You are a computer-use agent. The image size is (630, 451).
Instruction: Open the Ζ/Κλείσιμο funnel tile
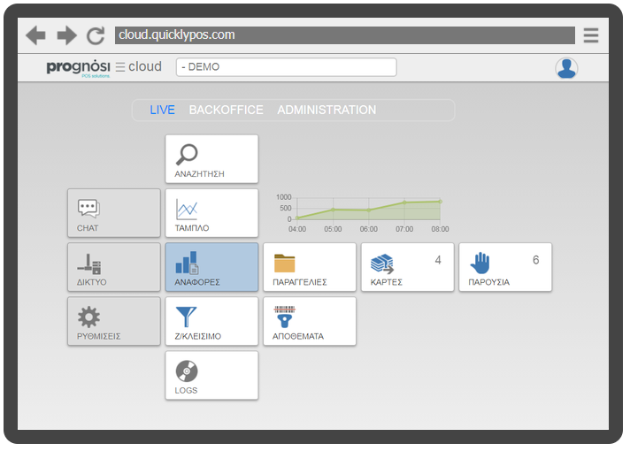pos(211,321)
